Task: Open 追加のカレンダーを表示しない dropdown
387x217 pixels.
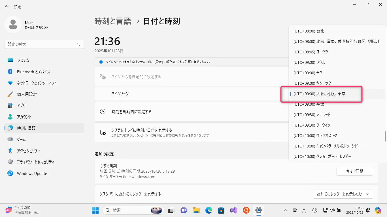Action: pyautogui.click(x=343, y=194)
